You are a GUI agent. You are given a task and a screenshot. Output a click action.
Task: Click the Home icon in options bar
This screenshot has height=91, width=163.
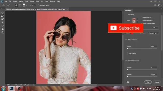[x=4, y=5]
